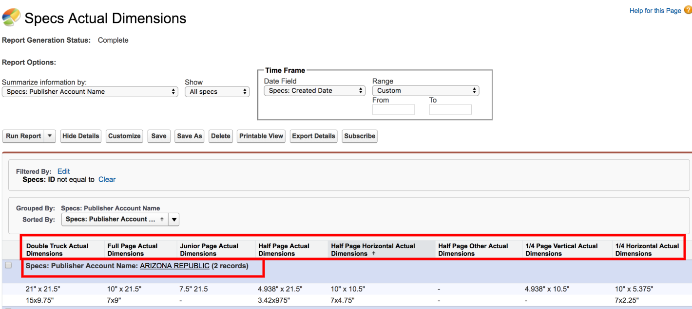Open Printable View
The height and width of the screenshot is (309, 692).
(261, 136)
